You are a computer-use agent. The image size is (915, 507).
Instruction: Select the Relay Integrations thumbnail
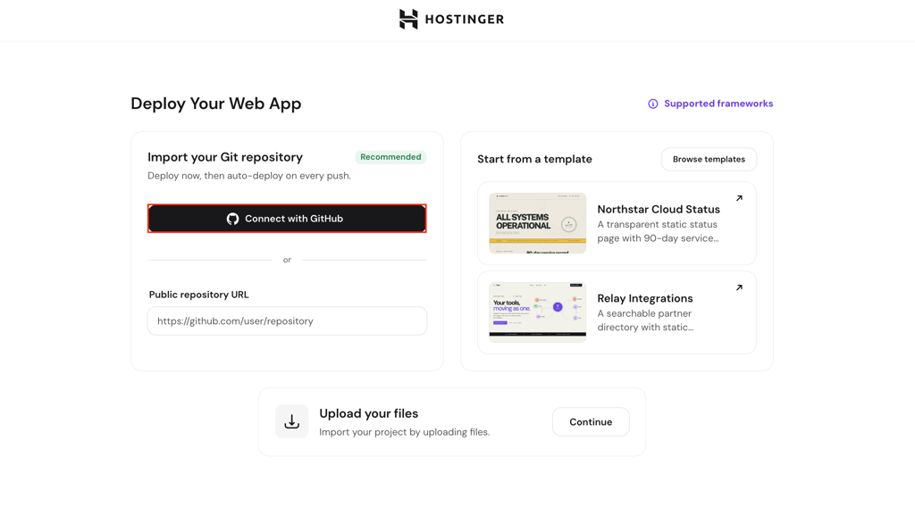pyautogui.click(x=537, y=312)
